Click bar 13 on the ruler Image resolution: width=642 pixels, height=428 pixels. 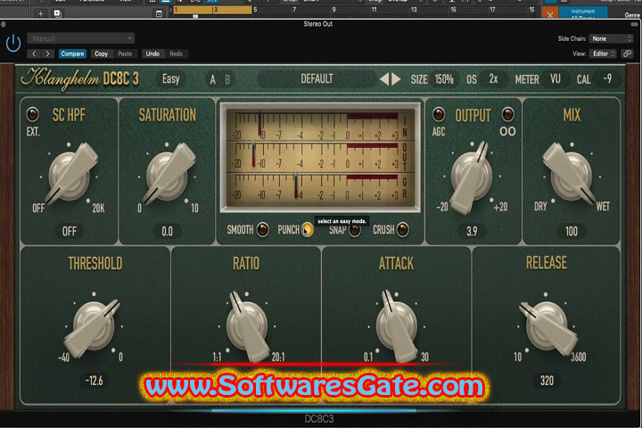[x=414, y=10]
